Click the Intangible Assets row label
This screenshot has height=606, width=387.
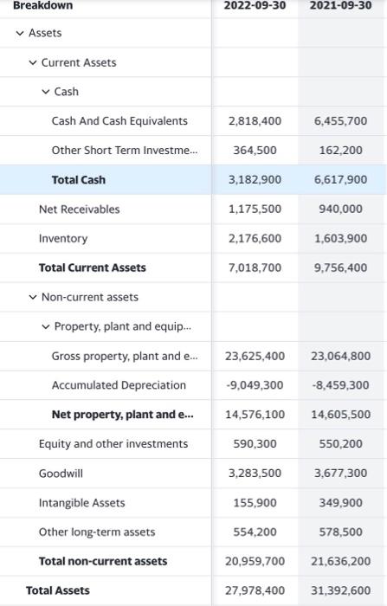81,503
